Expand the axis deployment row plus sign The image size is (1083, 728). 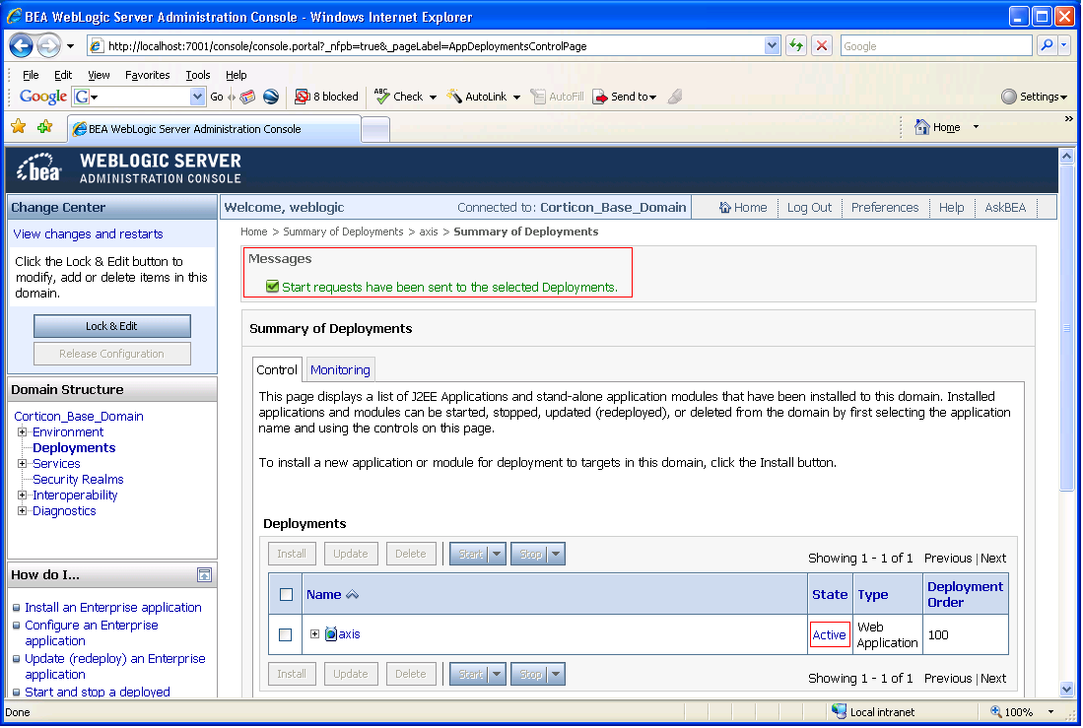(x=315, y=634)
